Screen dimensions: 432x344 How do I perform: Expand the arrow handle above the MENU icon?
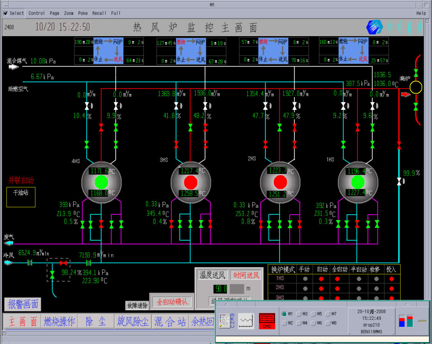coord(227,304)
